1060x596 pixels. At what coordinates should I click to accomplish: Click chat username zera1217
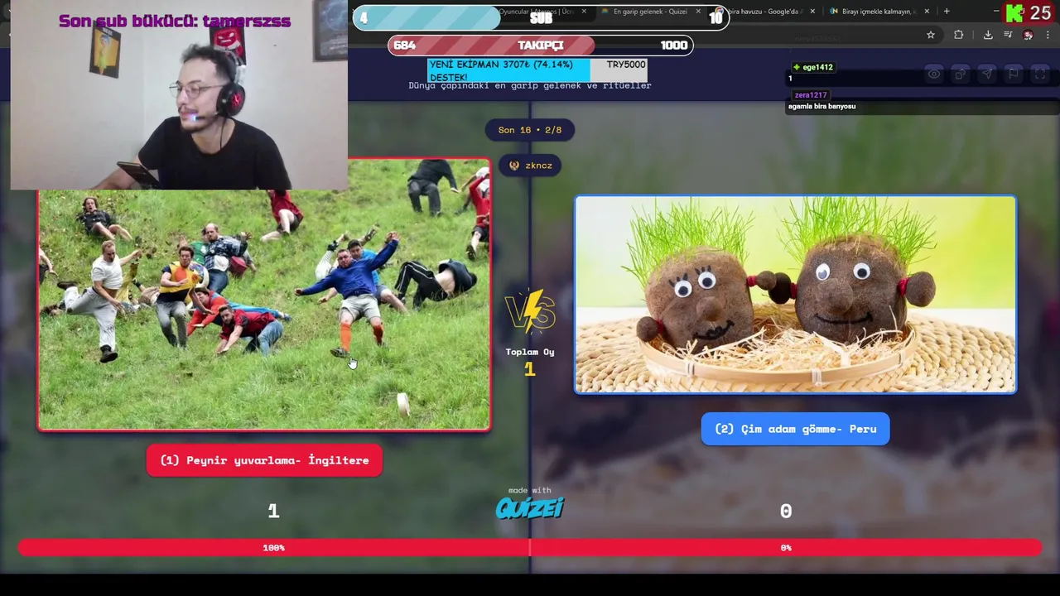click(x=810, y=95)
